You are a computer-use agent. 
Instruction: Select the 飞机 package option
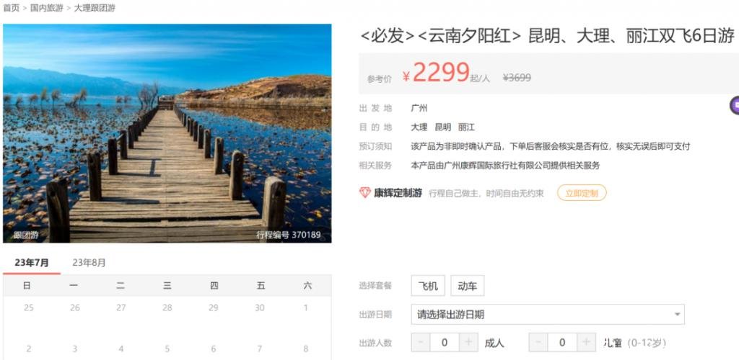click(428, 286)
